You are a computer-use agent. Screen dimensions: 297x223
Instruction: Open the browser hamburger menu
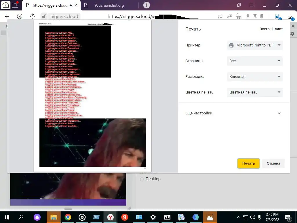pos(252,5)
